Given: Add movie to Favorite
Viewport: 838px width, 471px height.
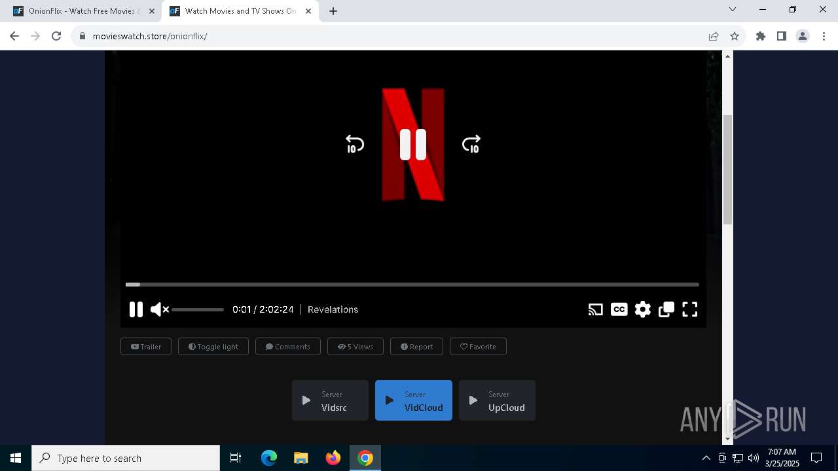Looking at the screenshot, I should point(478,347).
